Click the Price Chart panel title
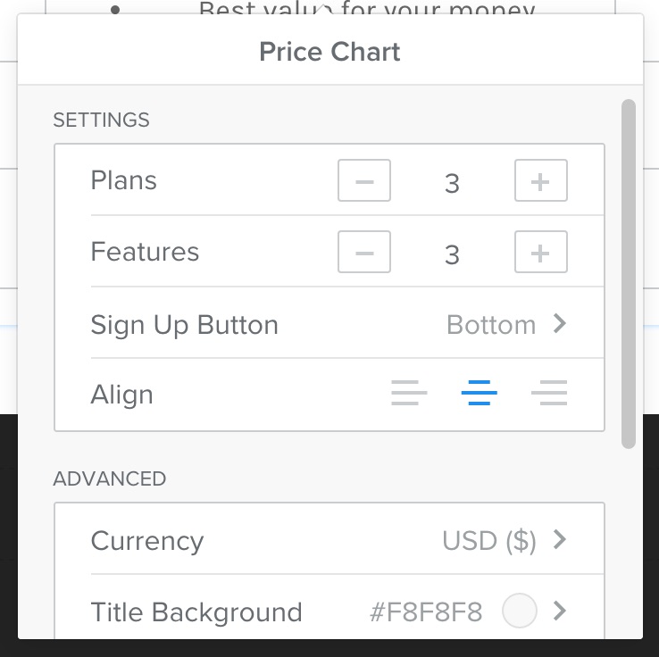This screenshot has width=659, height=657. pos(329,52)
